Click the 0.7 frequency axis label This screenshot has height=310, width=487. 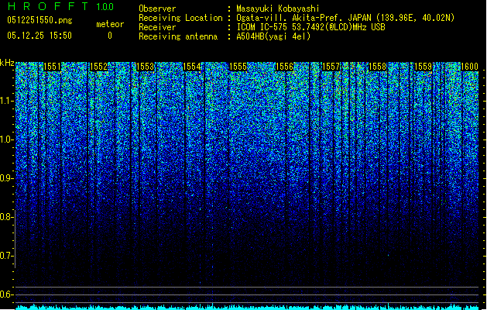(6, 256)
